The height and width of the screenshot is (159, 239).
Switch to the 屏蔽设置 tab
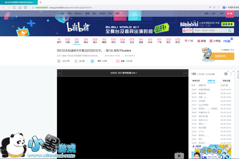click(227, 81)
